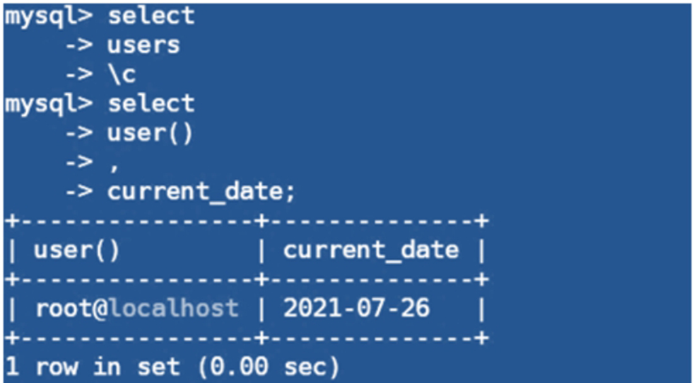Click the select keyword on the first line
Image resolution: width=694 pixels, height=383 pixels.
pos(151,17)
